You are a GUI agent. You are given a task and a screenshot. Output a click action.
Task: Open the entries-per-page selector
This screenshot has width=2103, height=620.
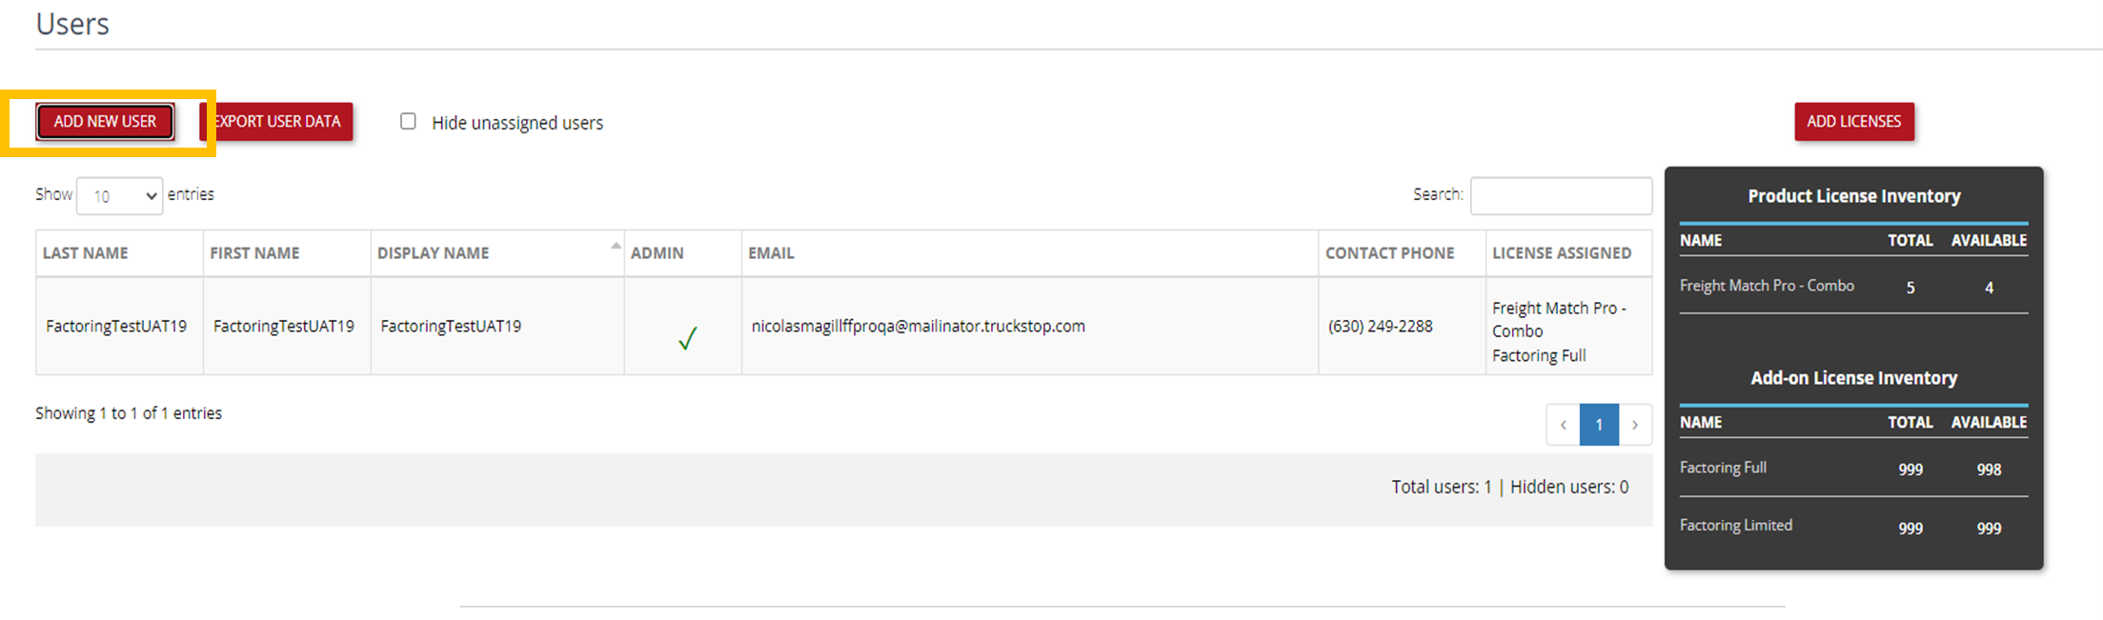119,195
